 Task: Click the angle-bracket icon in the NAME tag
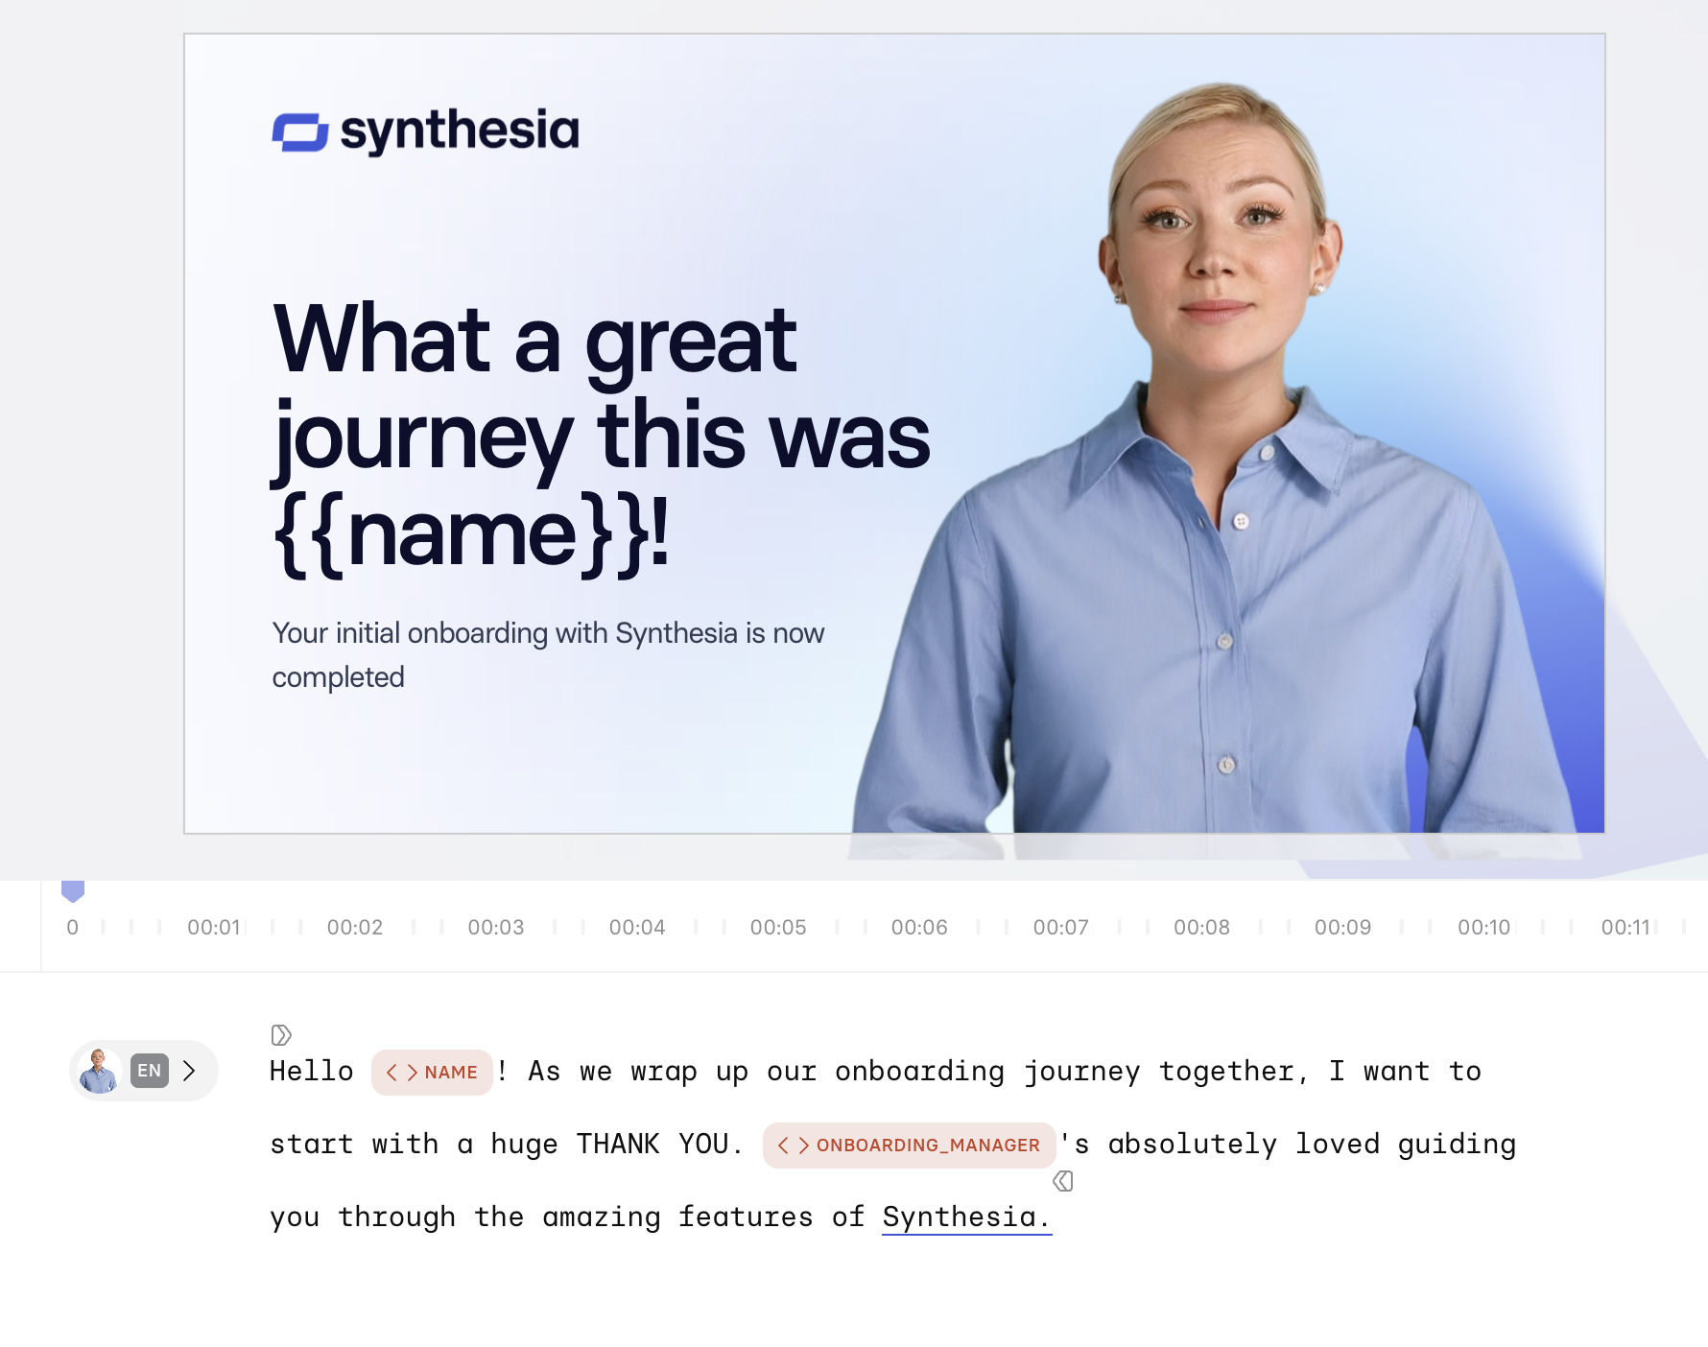[401, 1073]
